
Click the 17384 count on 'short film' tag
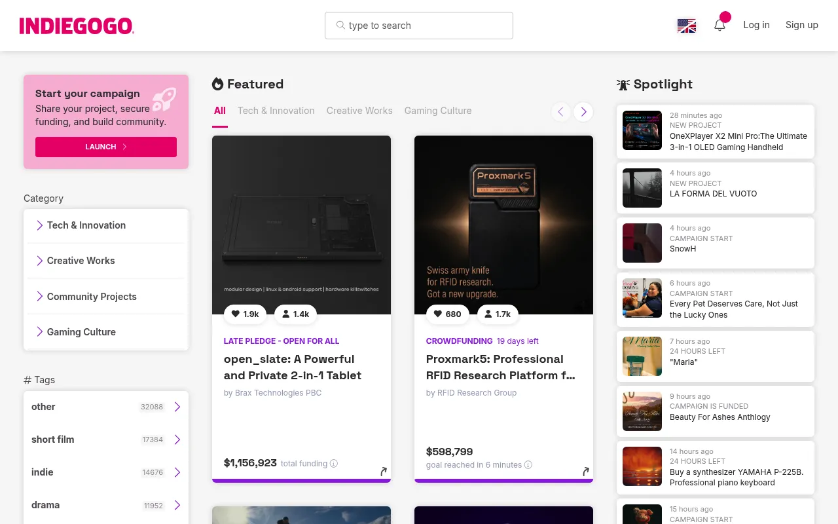pos(153,440)
